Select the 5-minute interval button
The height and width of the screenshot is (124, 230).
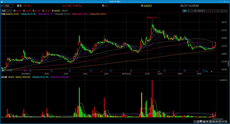coord(214,11)
